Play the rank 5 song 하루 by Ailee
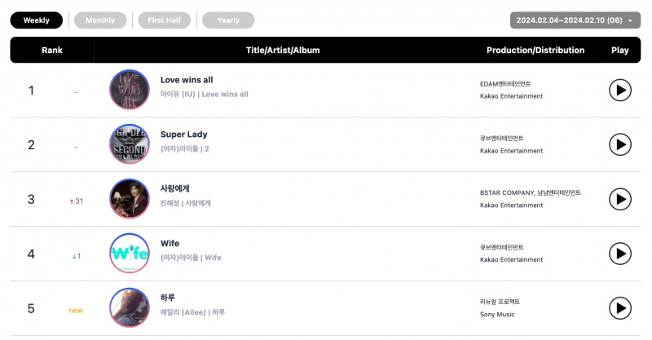 point(620,308)
